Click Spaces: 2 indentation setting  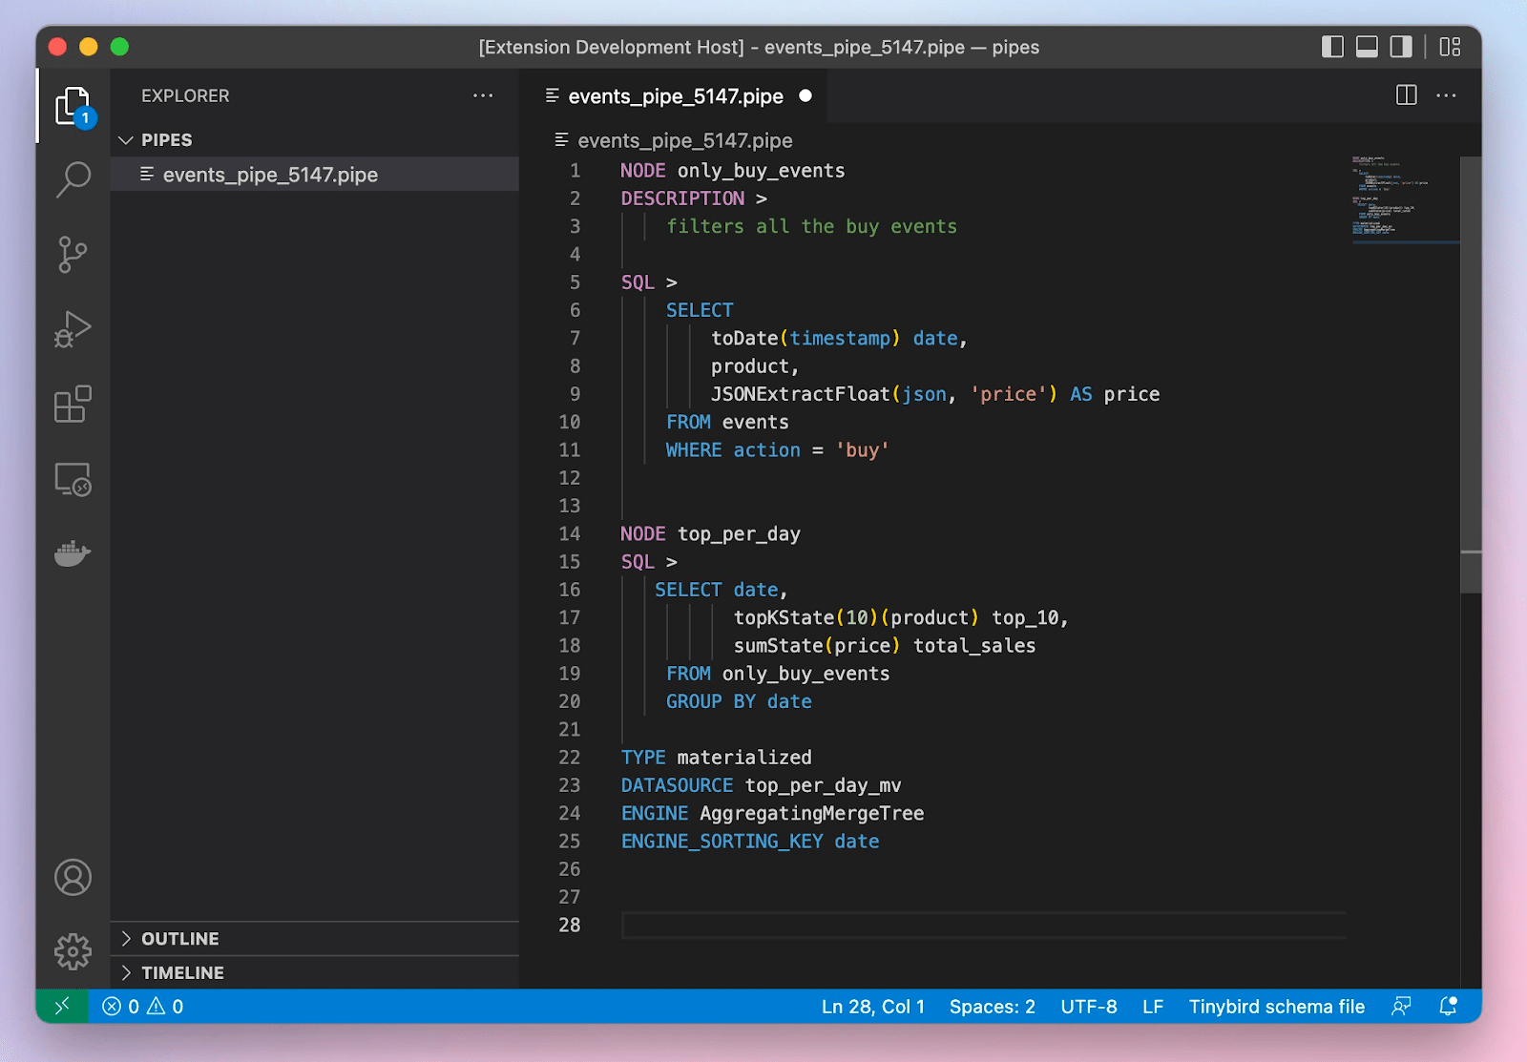tap(992, 1007)
